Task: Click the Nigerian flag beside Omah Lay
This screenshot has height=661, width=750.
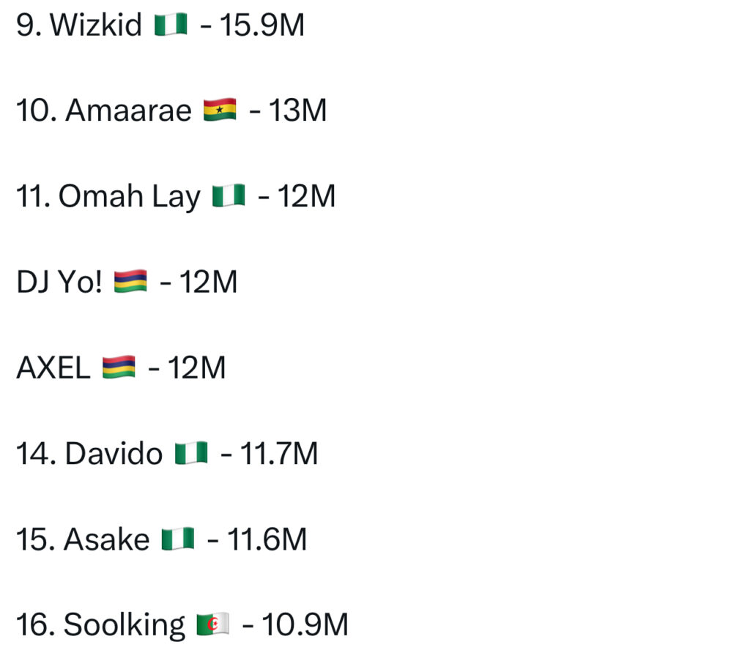Action: pyautogui.click(x=228, y=197)
